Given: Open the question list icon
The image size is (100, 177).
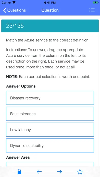Looking at the screenshot, I should coord(92,10).
